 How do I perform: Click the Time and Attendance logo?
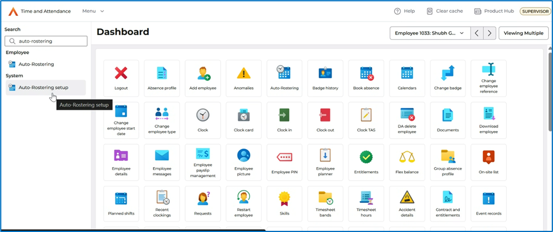(x=13, y=11)
